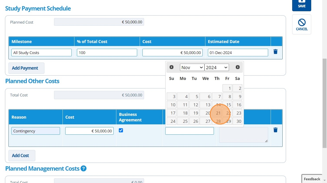Viewport: 327px width, 183px height.
Task: Select November 23 in calendar
Action: 238,113
